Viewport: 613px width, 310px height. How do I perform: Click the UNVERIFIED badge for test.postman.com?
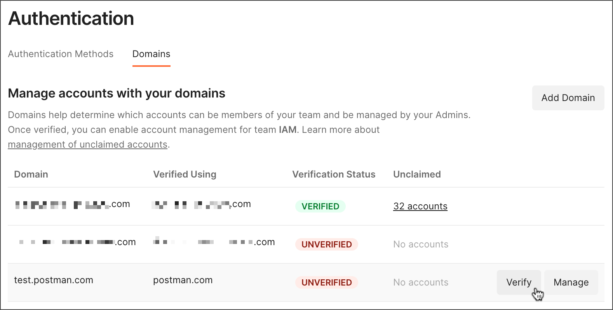point(326,282)
